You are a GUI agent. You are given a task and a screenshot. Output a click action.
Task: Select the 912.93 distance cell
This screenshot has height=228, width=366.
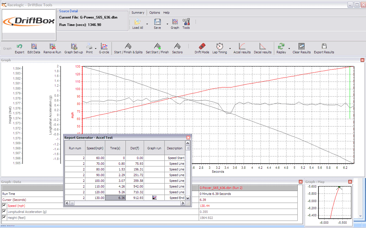[x=135, y=198]
